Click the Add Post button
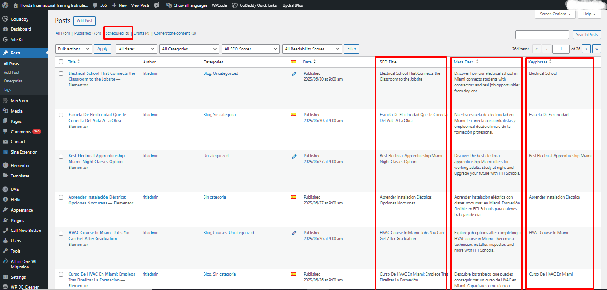This screenshot has width=607, height=290. 84,21
